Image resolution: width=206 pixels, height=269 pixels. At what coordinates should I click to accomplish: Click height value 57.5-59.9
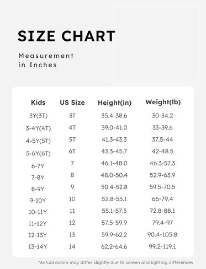click(x=114, y=223)
